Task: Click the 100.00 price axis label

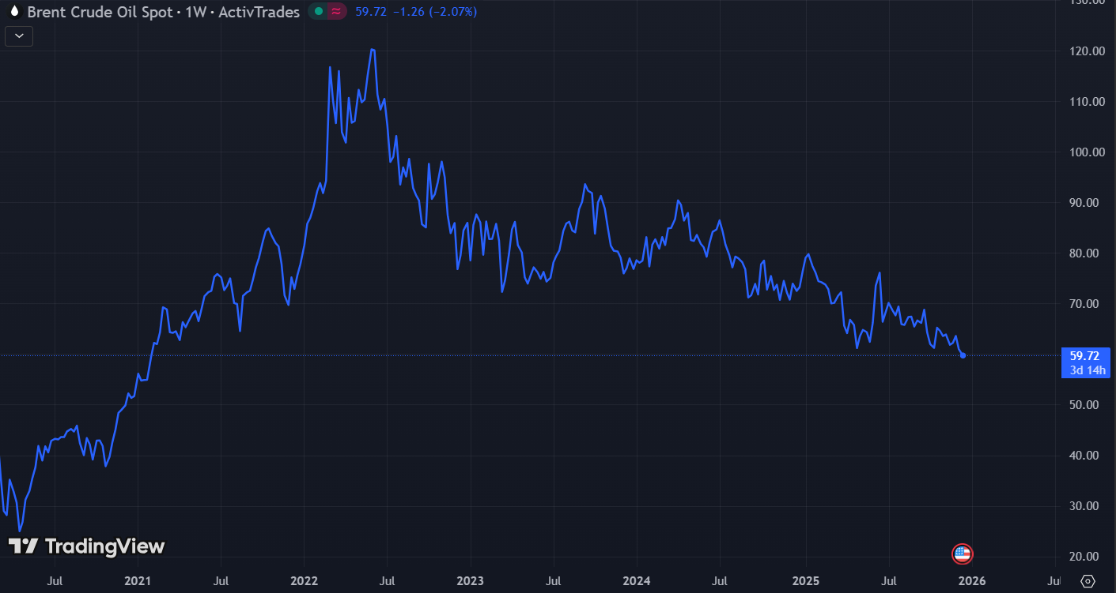Action: (x=1088, y=152)
